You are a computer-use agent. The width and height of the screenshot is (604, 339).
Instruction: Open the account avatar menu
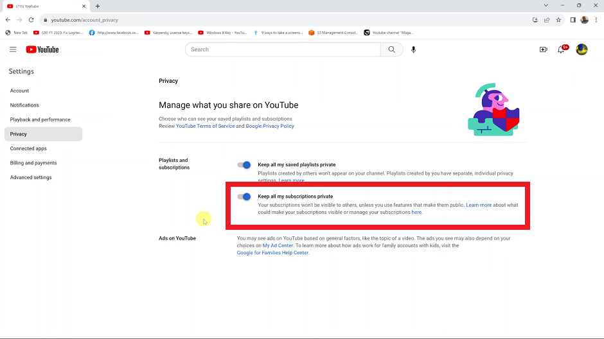coord(582,49)
